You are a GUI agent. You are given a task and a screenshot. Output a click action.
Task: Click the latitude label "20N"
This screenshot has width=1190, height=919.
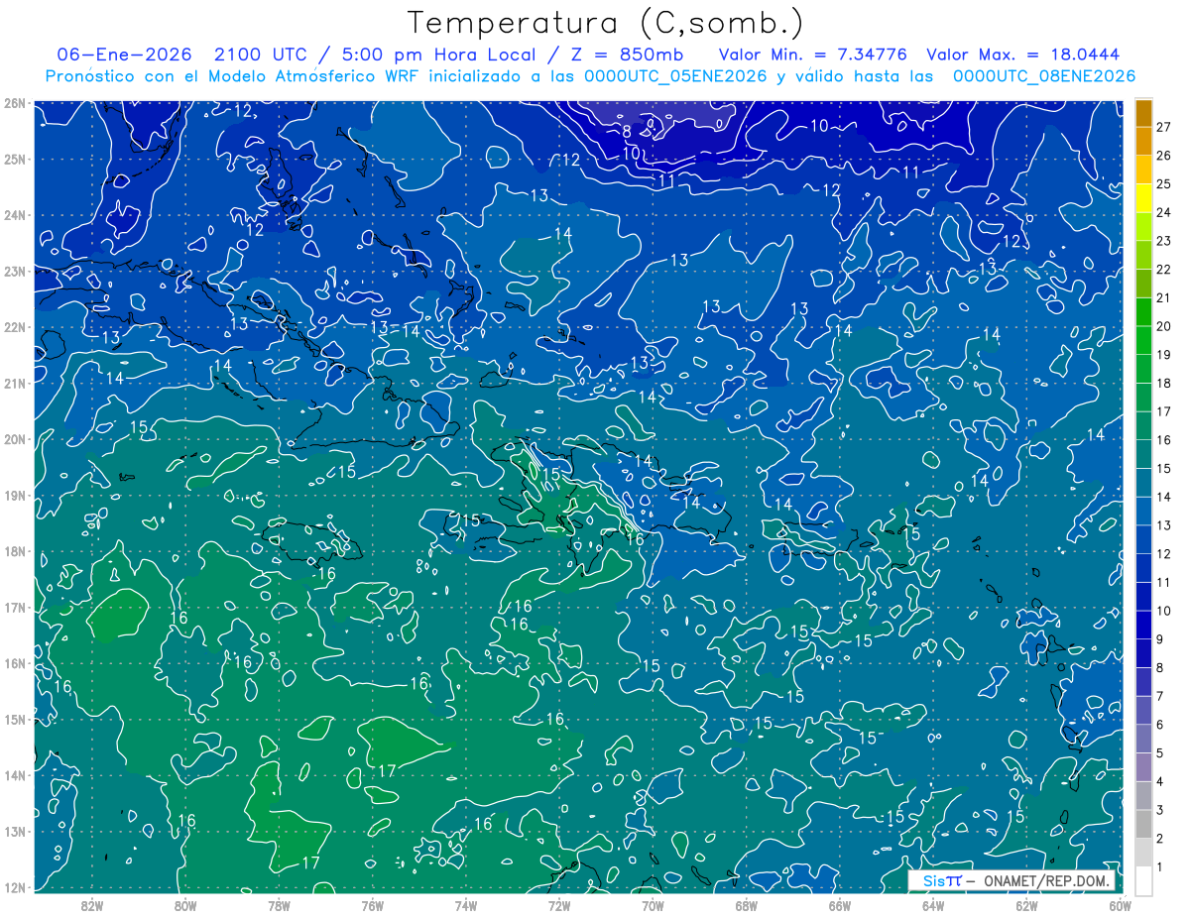(15, 439)
